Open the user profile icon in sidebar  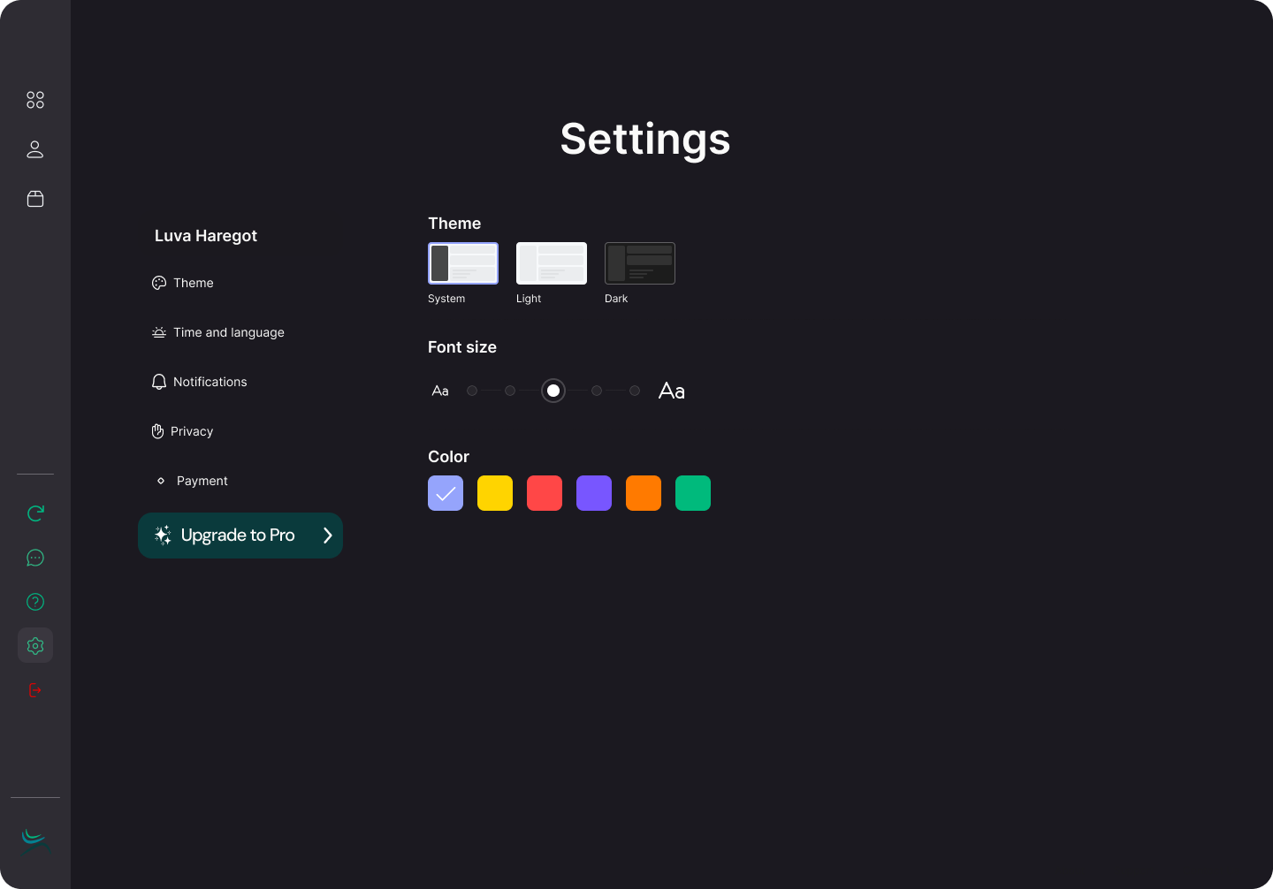click(35, 149)
